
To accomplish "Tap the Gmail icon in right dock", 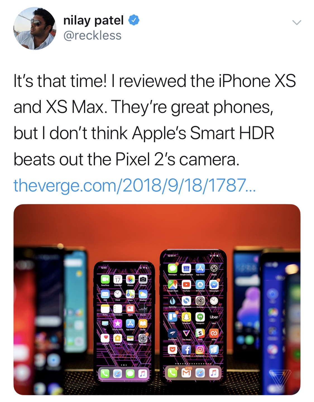I will point(186,373).
